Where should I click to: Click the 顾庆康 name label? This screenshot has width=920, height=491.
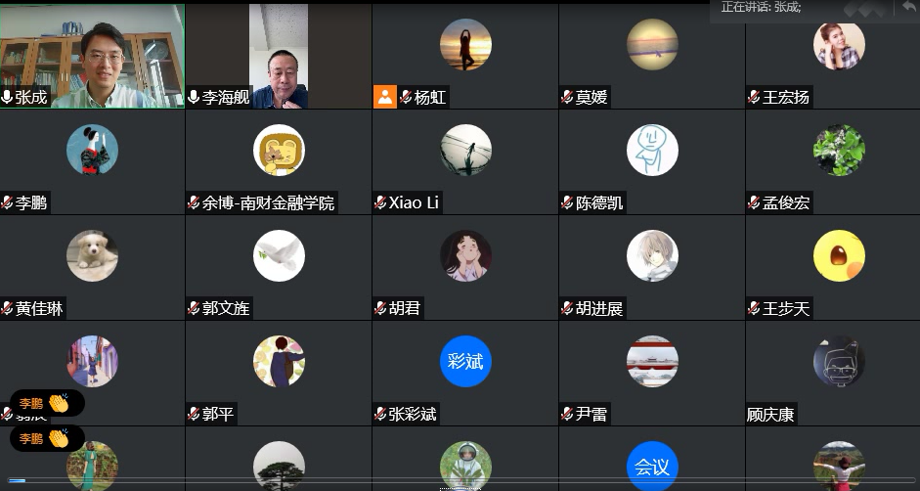(x=770, y=415)
